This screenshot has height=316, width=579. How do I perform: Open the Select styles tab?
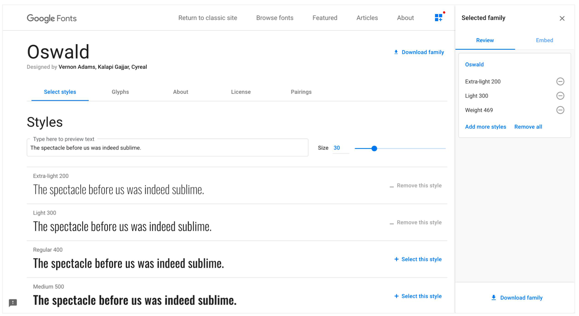[60, 92]
